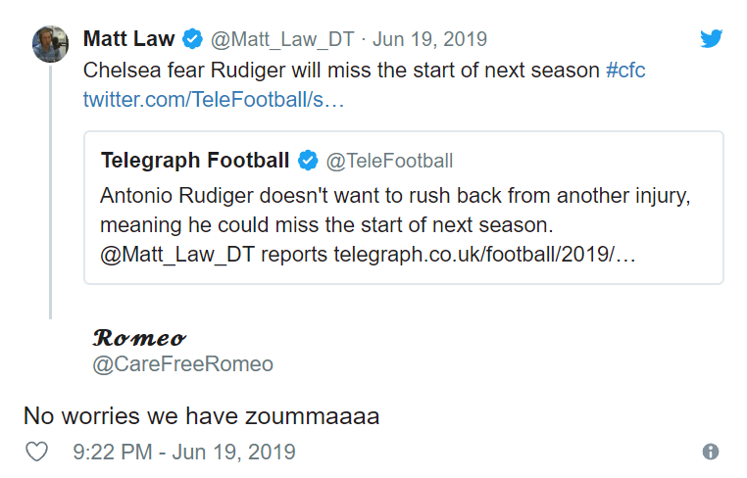Click Telegraph Football's verified badge
Viewport: 747px width, 478px height.
pyautogui.click(x=308, y=161)
